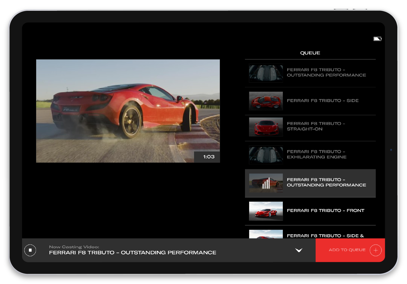Select the F8 Tributo – Front thumbnail
The width and height of the screenshot is (407, 284).
tap(266, 211)
